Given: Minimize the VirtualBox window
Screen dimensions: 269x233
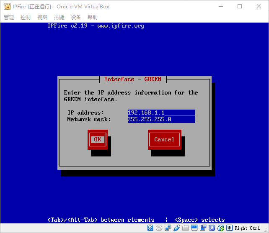Looking at the screenshot, I should pyautogui.click(x=221, y=7).
